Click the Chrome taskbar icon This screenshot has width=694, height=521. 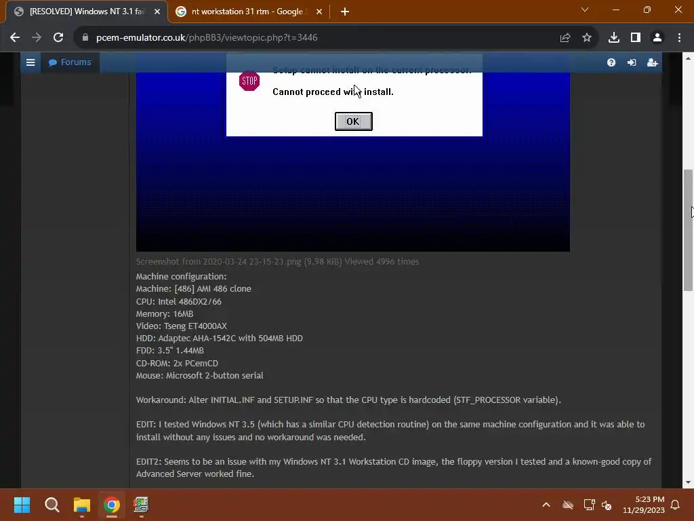click(112, 505)
